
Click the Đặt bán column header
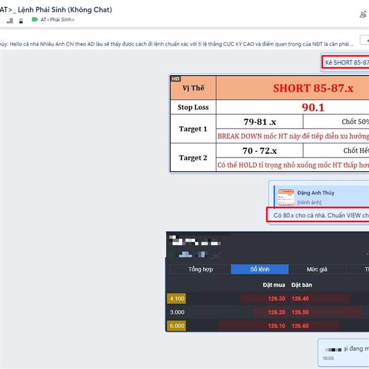pos(302,285)
